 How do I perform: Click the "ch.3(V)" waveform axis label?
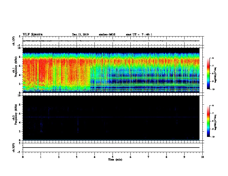click(14, 148)
